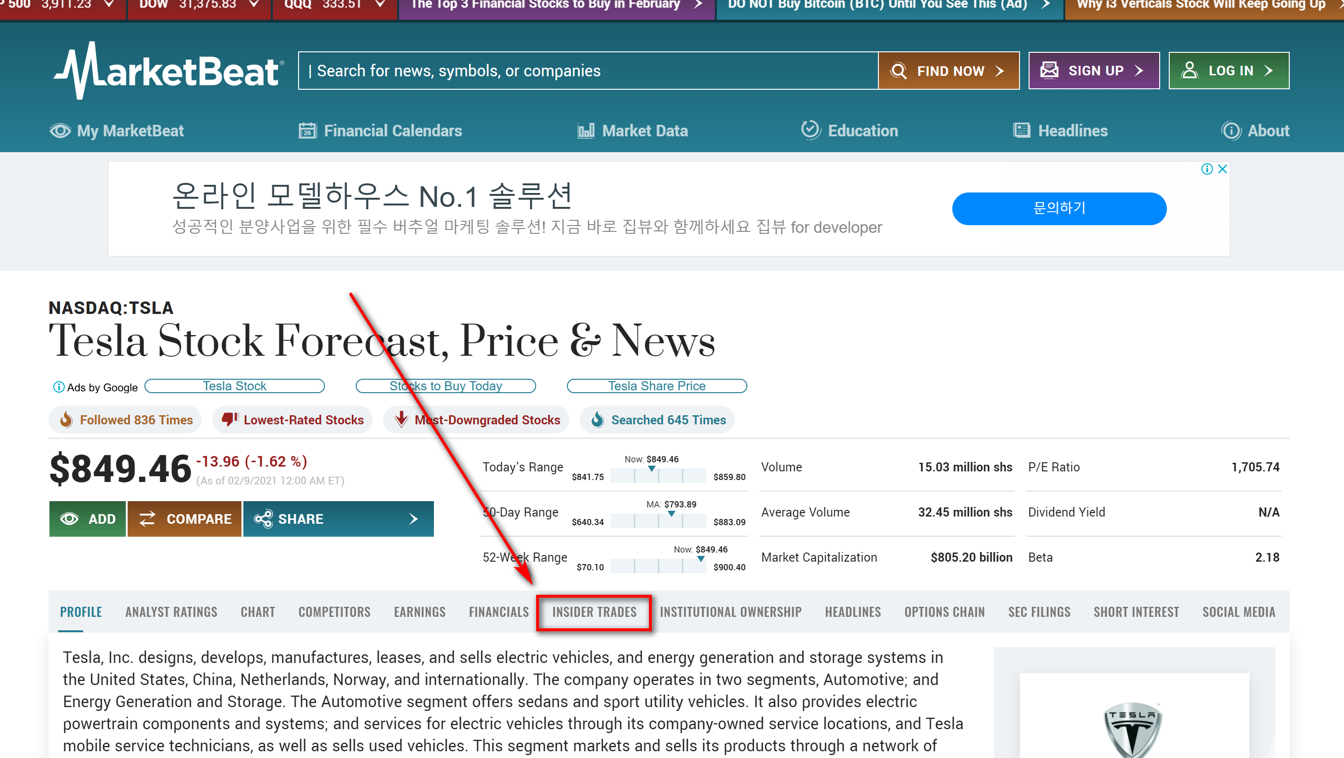1344x758 pixels.
Task: Open DO NOT Buy Bitcoin ad link
Action: [x=889, y=5]
